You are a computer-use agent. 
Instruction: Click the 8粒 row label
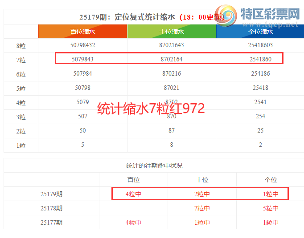pyautogui.click(x=21, y=46)
